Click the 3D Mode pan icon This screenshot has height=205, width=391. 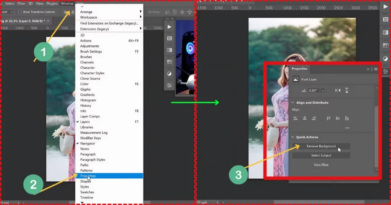click(x=182, y=12)
